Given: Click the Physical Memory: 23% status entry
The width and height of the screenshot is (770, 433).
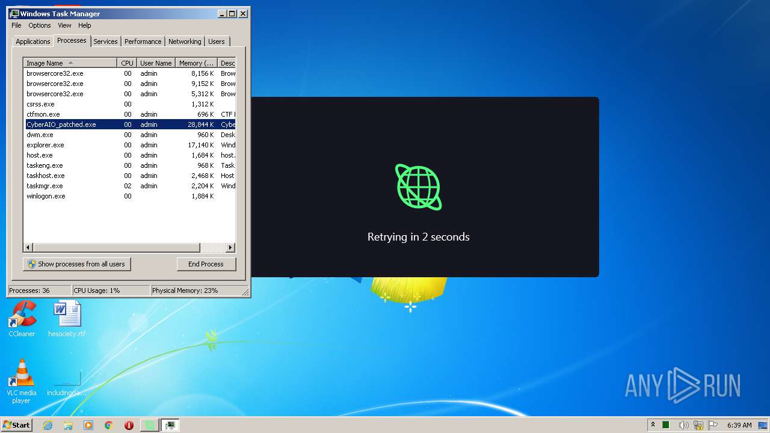Looking at the screenshot, I should (196, 290).
